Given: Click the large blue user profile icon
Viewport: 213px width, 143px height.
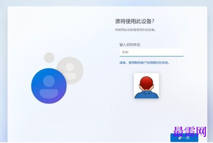Looking at the screenshot, I should [49, 86].
